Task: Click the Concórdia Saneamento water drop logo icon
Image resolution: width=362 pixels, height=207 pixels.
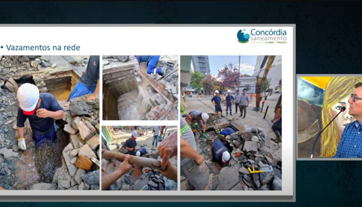Action: coord(243,36)
